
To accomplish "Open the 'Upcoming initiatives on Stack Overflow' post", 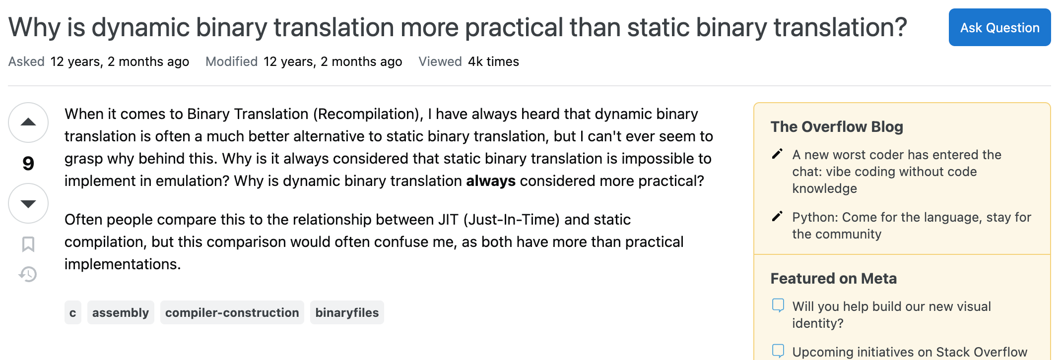I will click(910, 352).
